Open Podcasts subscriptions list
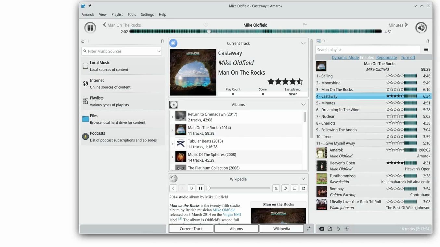Screen dimensions: 440x247 (x=123, y=137)
